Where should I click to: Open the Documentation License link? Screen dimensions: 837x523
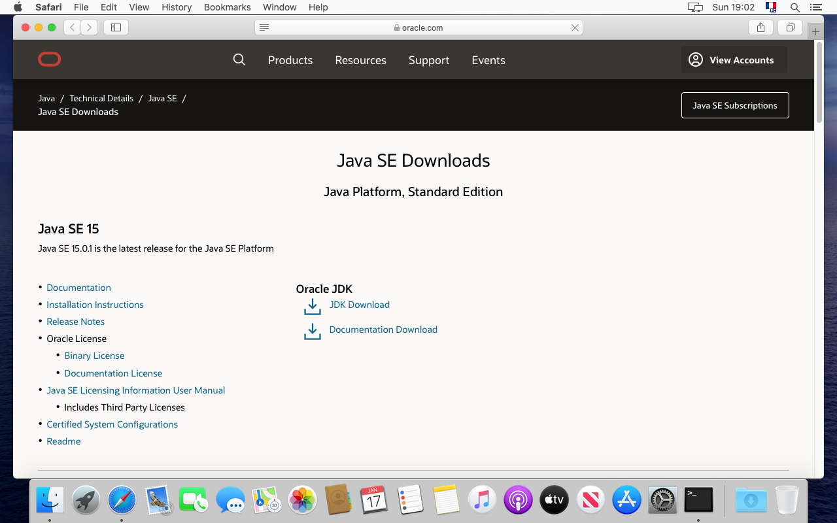click(x=113, y=373)
